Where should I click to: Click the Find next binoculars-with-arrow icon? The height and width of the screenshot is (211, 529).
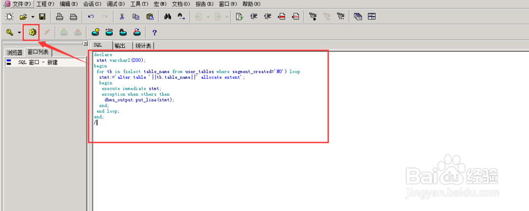click(181, 16)
